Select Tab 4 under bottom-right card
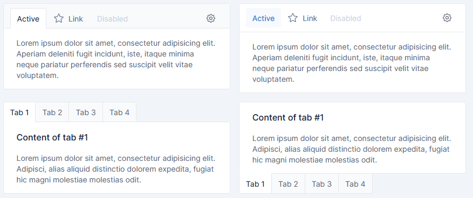Viewport: 473px width, 198px height. click(355, 183)
